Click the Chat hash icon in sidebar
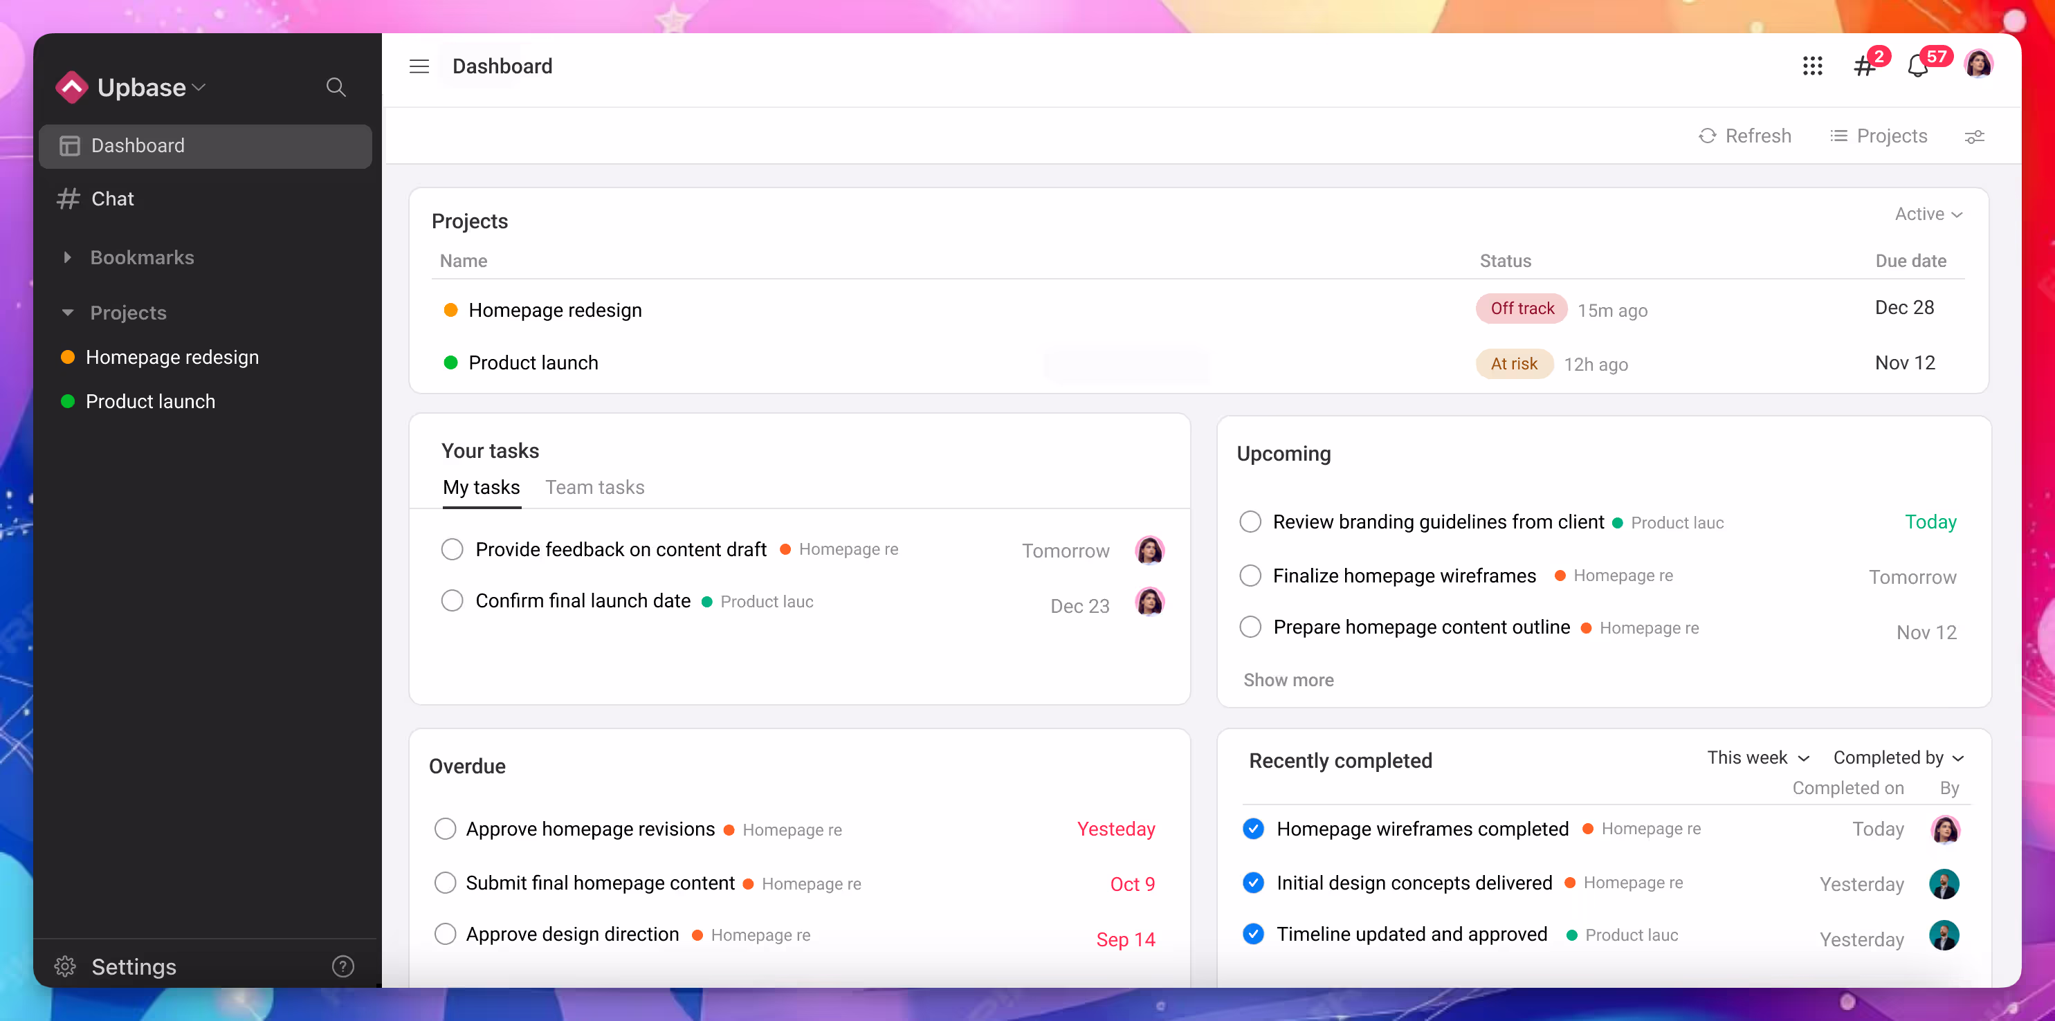Viewport: 2055px width, 1021px height. tap(68, 199)
